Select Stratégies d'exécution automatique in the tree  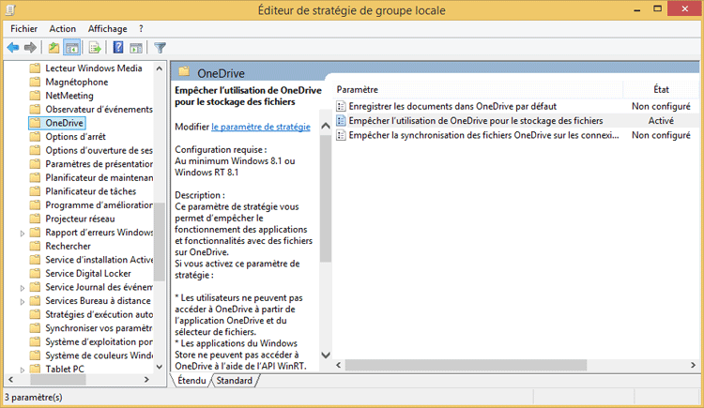[99, 314]
